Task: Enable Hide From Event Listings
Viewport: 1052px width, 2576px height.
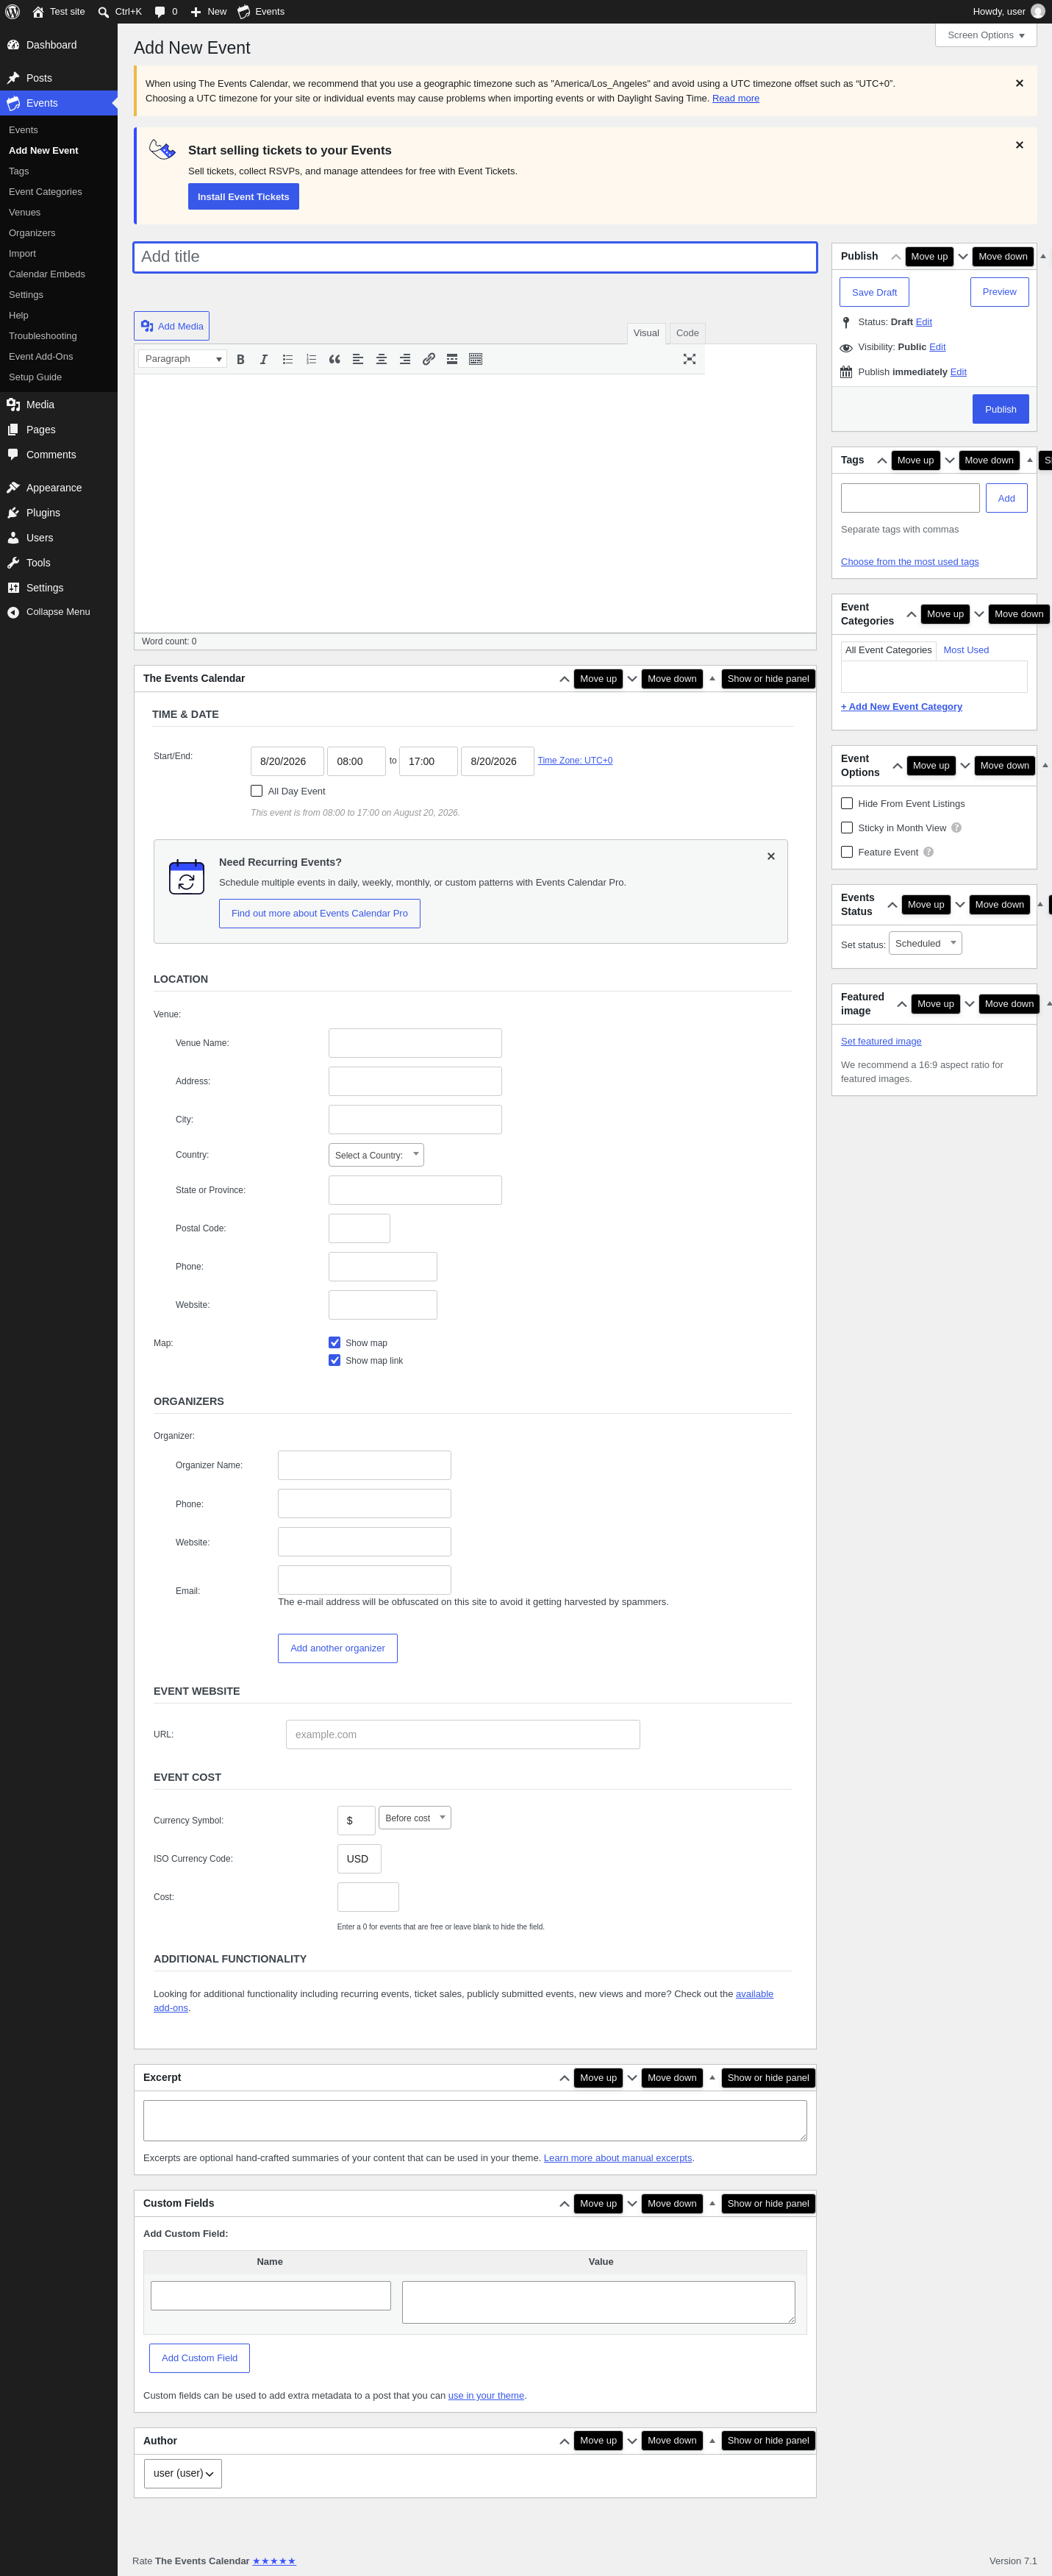Action: point(847,803)
